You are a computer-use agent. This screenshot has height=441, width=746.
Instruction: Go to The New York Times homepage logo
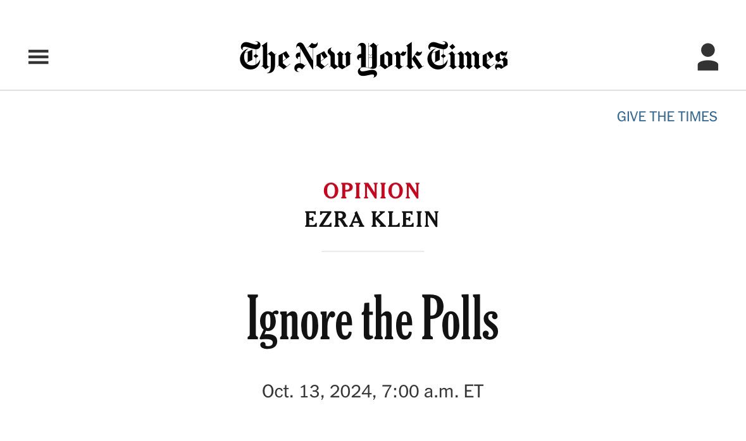pos(373,58)
